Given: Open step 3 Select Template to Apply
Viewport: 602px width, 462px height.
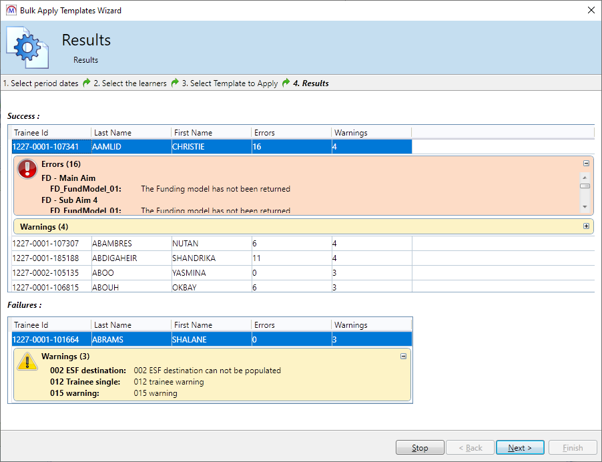Looking at the screenshot, I should 230,83.
